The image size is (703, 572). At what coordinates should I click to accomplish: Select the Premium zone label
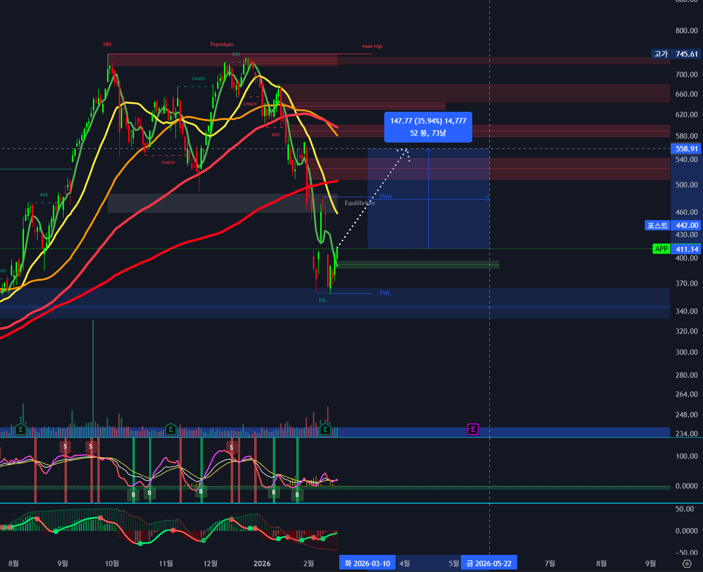tap(222, 44)
